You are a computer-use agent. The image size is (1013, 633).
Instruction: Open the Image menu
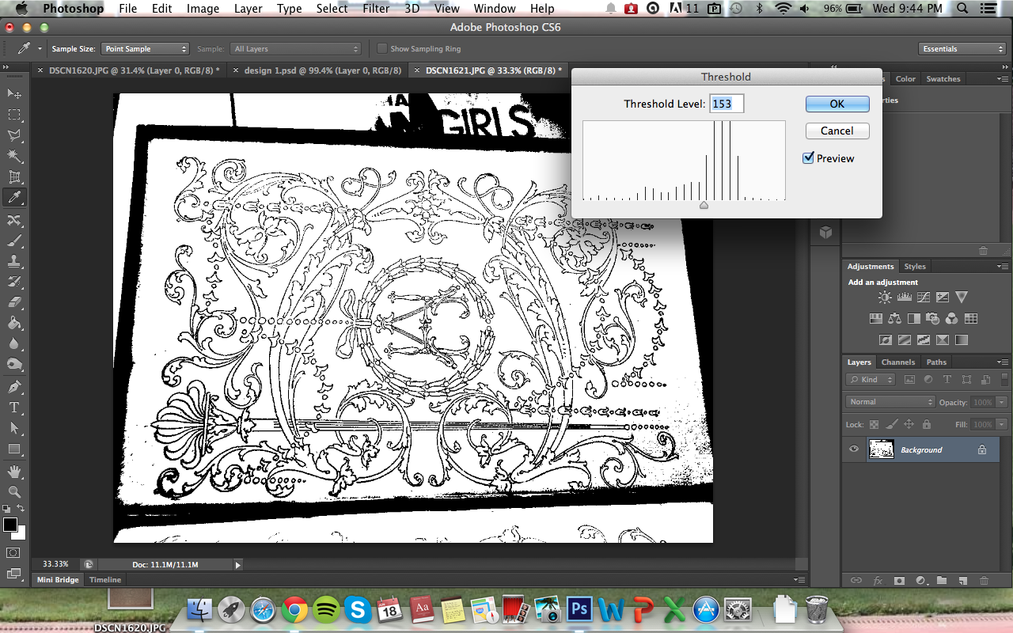pyautogui.click(x=203, y=9)
